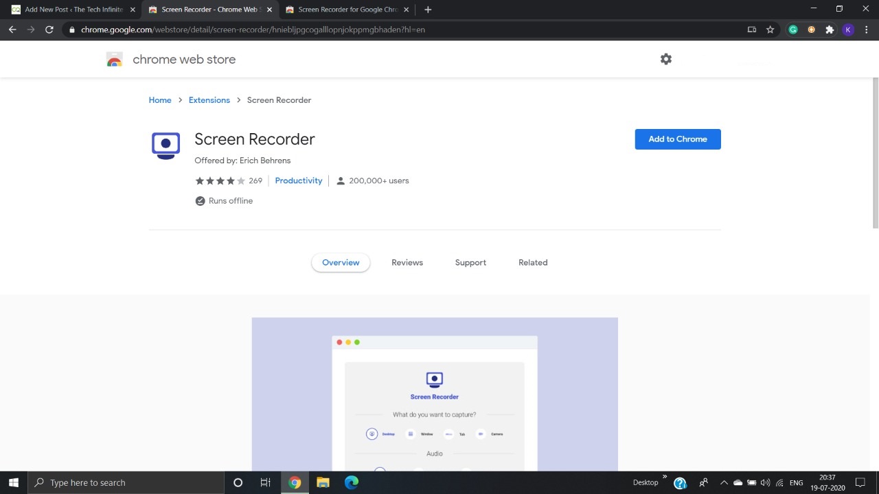The height and width of the screenshot is (494, 879).
Task: Click the Screen Recorder extension icon
Action: point(165,145)
